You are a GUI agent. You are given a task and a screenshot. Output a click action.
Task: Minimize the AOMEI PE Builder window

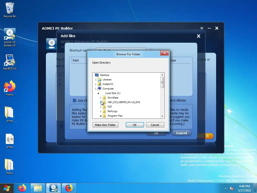[209, 28]
